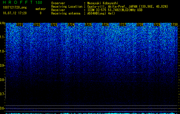Click the HROFFT 1.0.0 title
180x114 pixels.
tap(22, 2)
